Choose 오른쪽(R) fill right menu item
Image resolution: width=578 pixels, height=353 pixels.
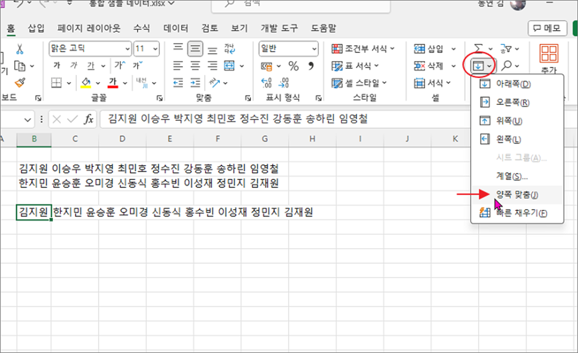(517, 102)
